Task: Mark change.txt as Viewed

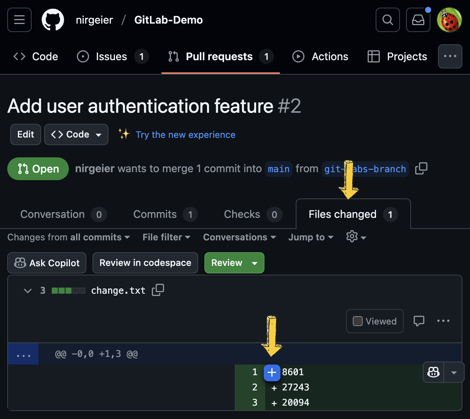Action: (x=375, y=321)
